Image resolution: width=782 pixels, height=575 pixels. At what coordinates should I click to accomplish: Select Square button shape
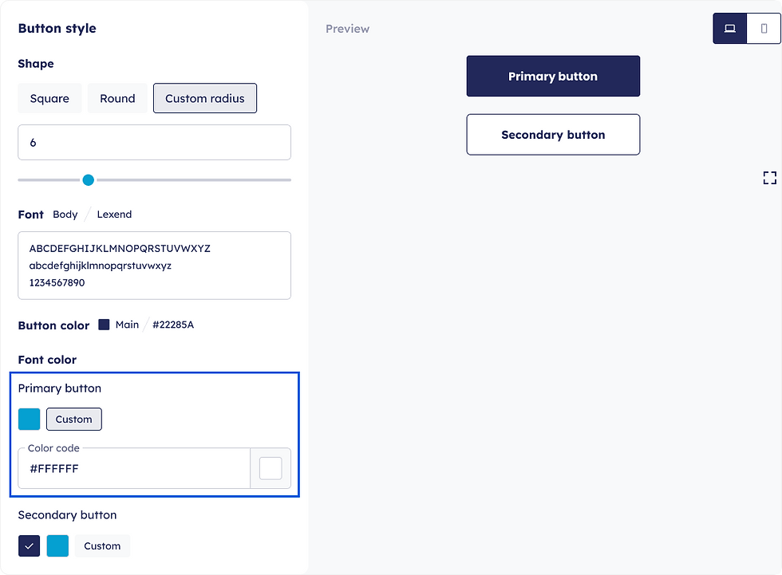coord(49,99)
